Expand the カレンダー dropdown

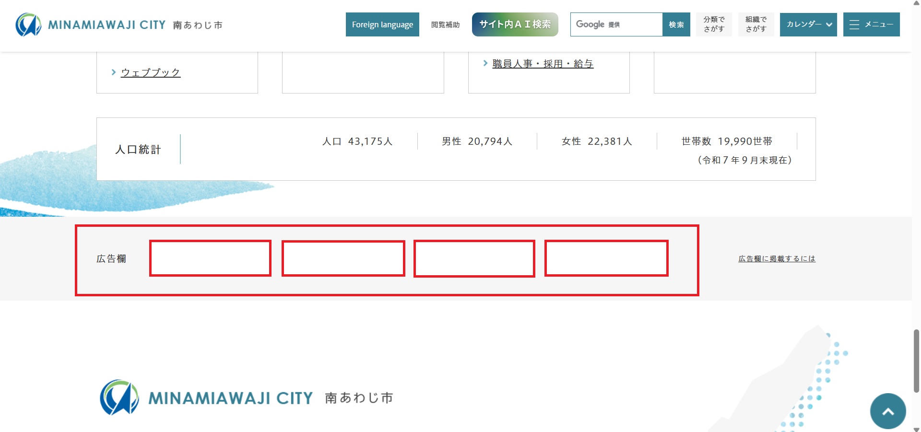[808, 24]
